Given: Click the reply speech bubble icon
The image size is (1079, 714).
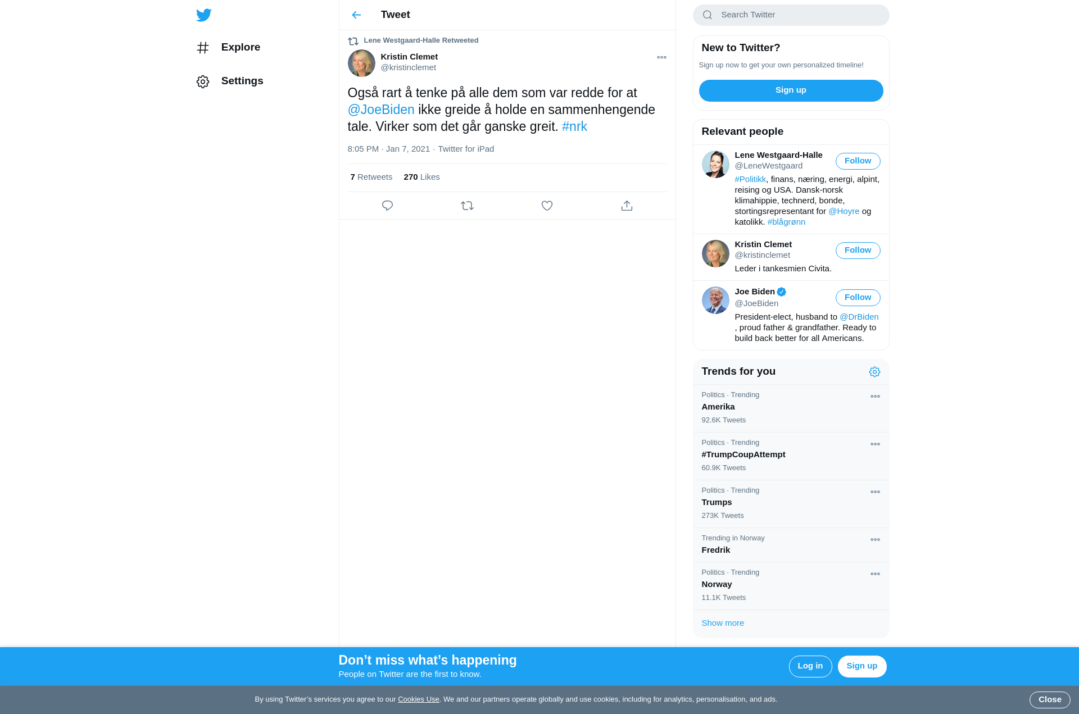Looking at the screenshot, I should pyautogui.click(x=387, y=206).
